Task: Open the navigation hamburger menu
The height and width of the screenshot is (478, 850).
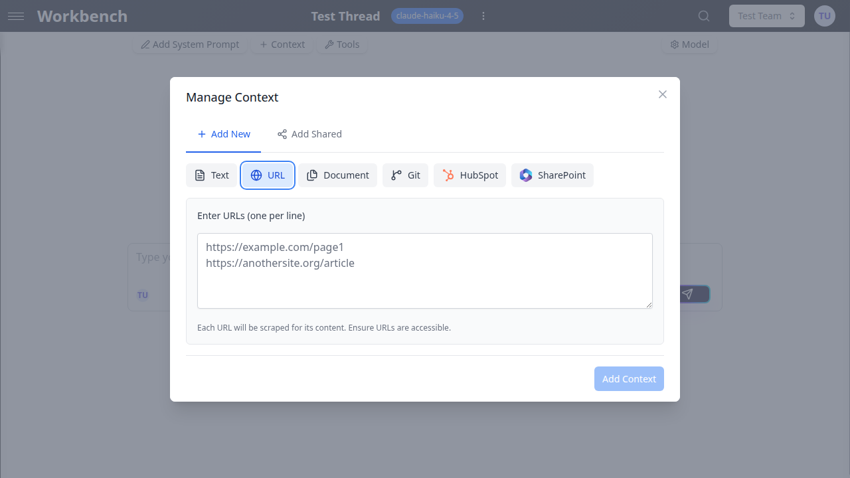Action: coord(16,16)
